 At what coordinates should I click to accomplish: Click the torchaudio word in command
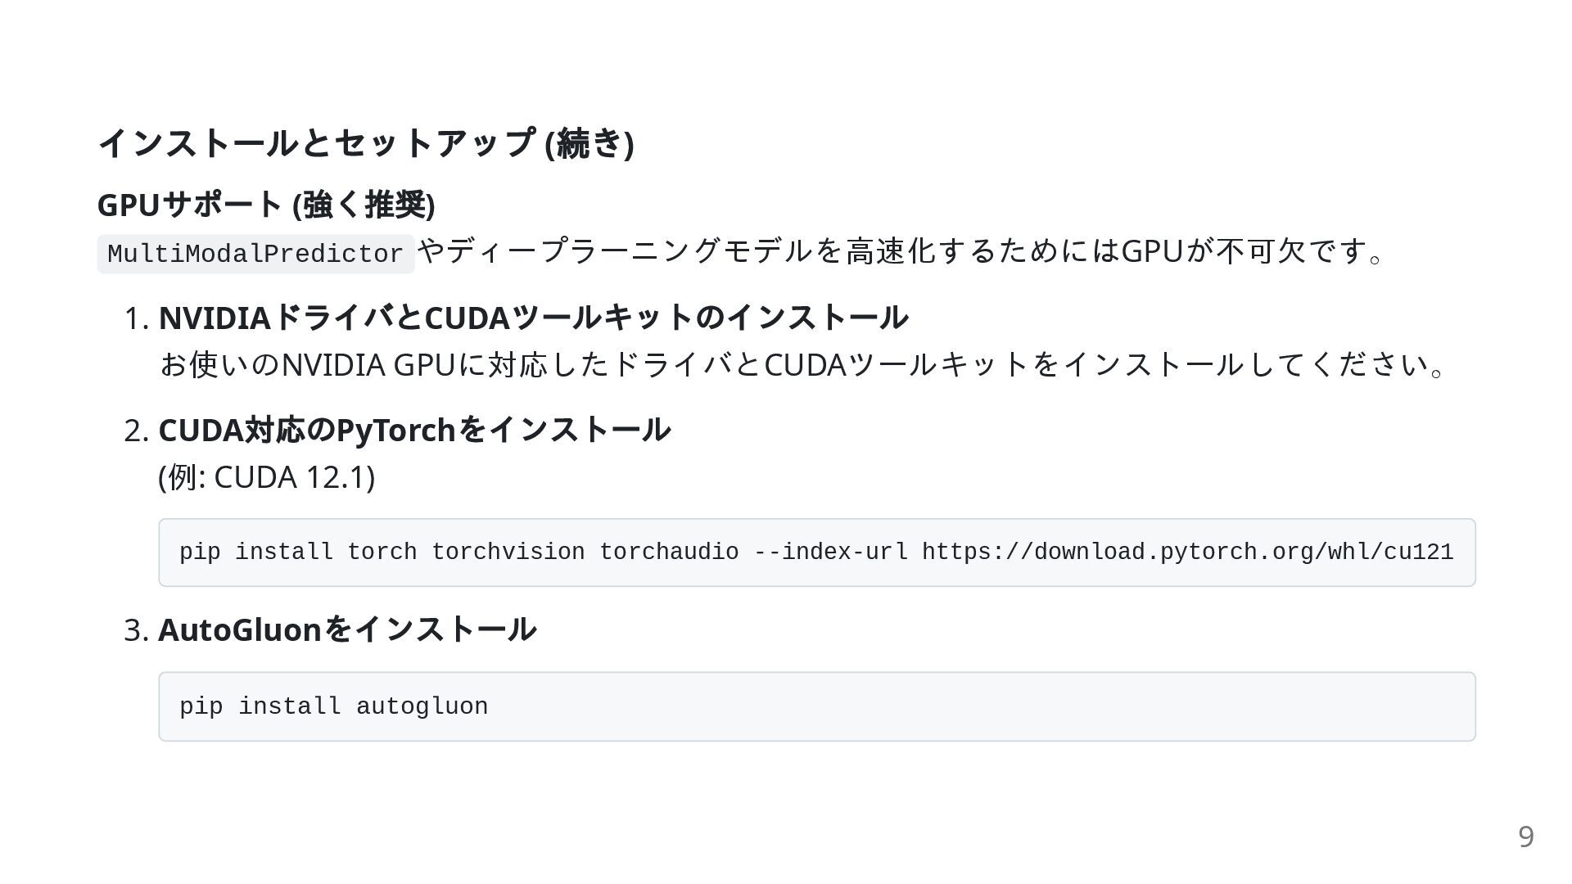670,552
